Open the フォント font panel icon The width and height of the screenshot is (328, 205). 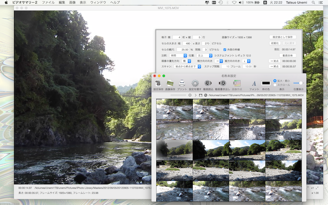pos(254,83)
